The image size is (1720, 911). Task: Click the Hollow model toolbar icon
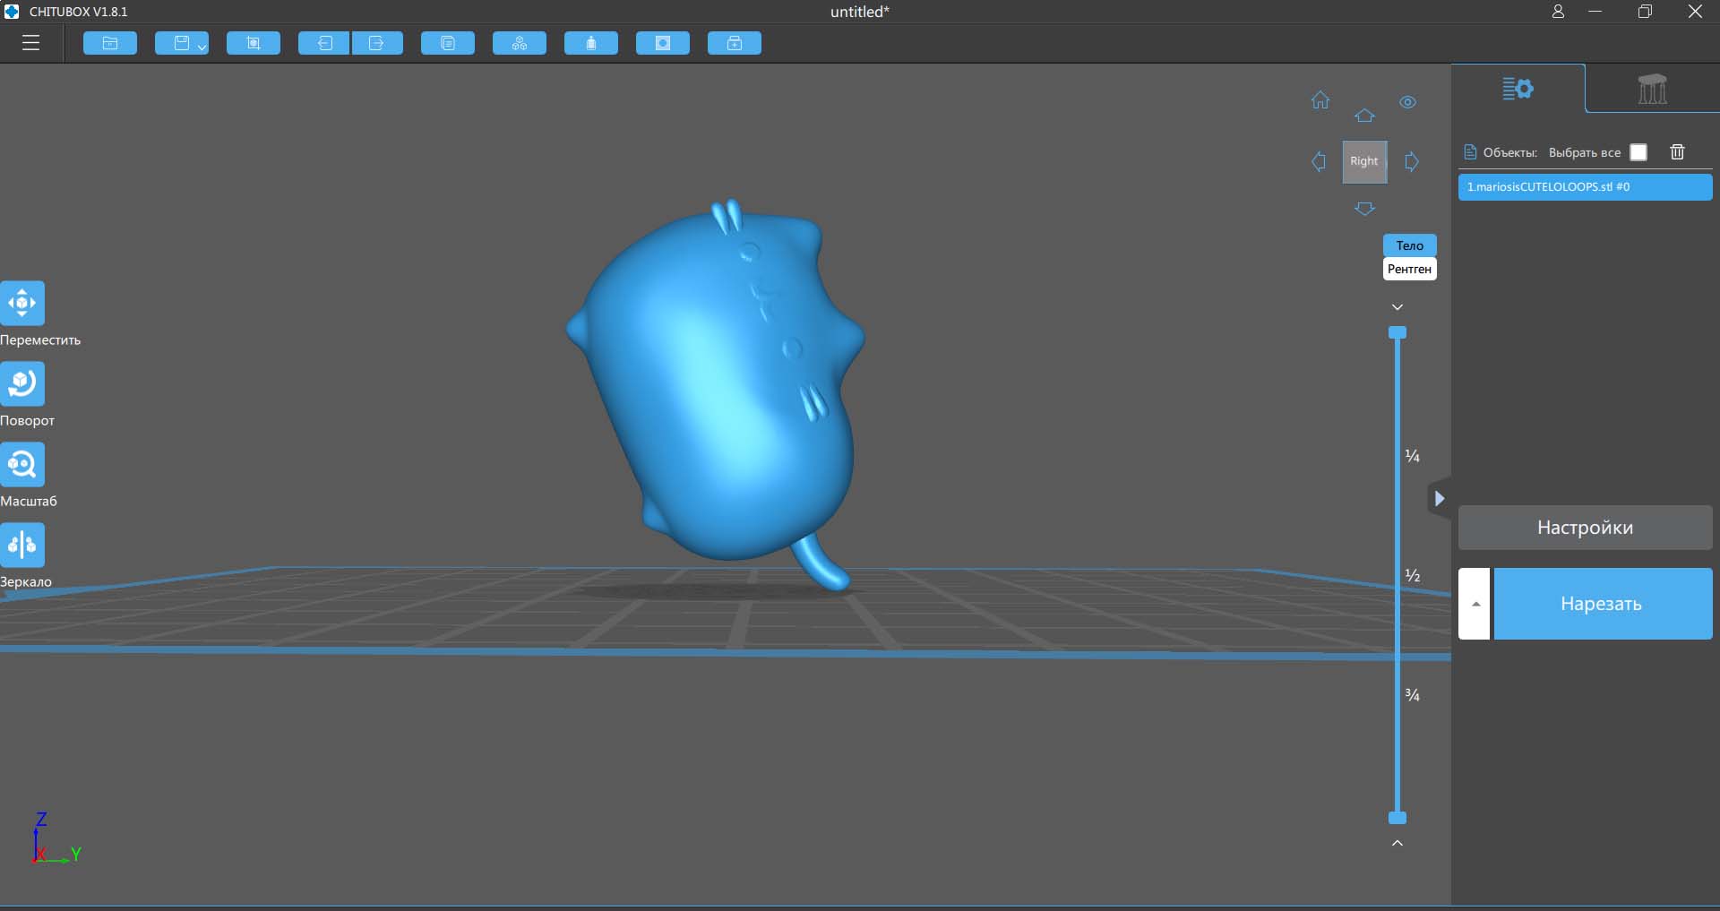[663, 43]
